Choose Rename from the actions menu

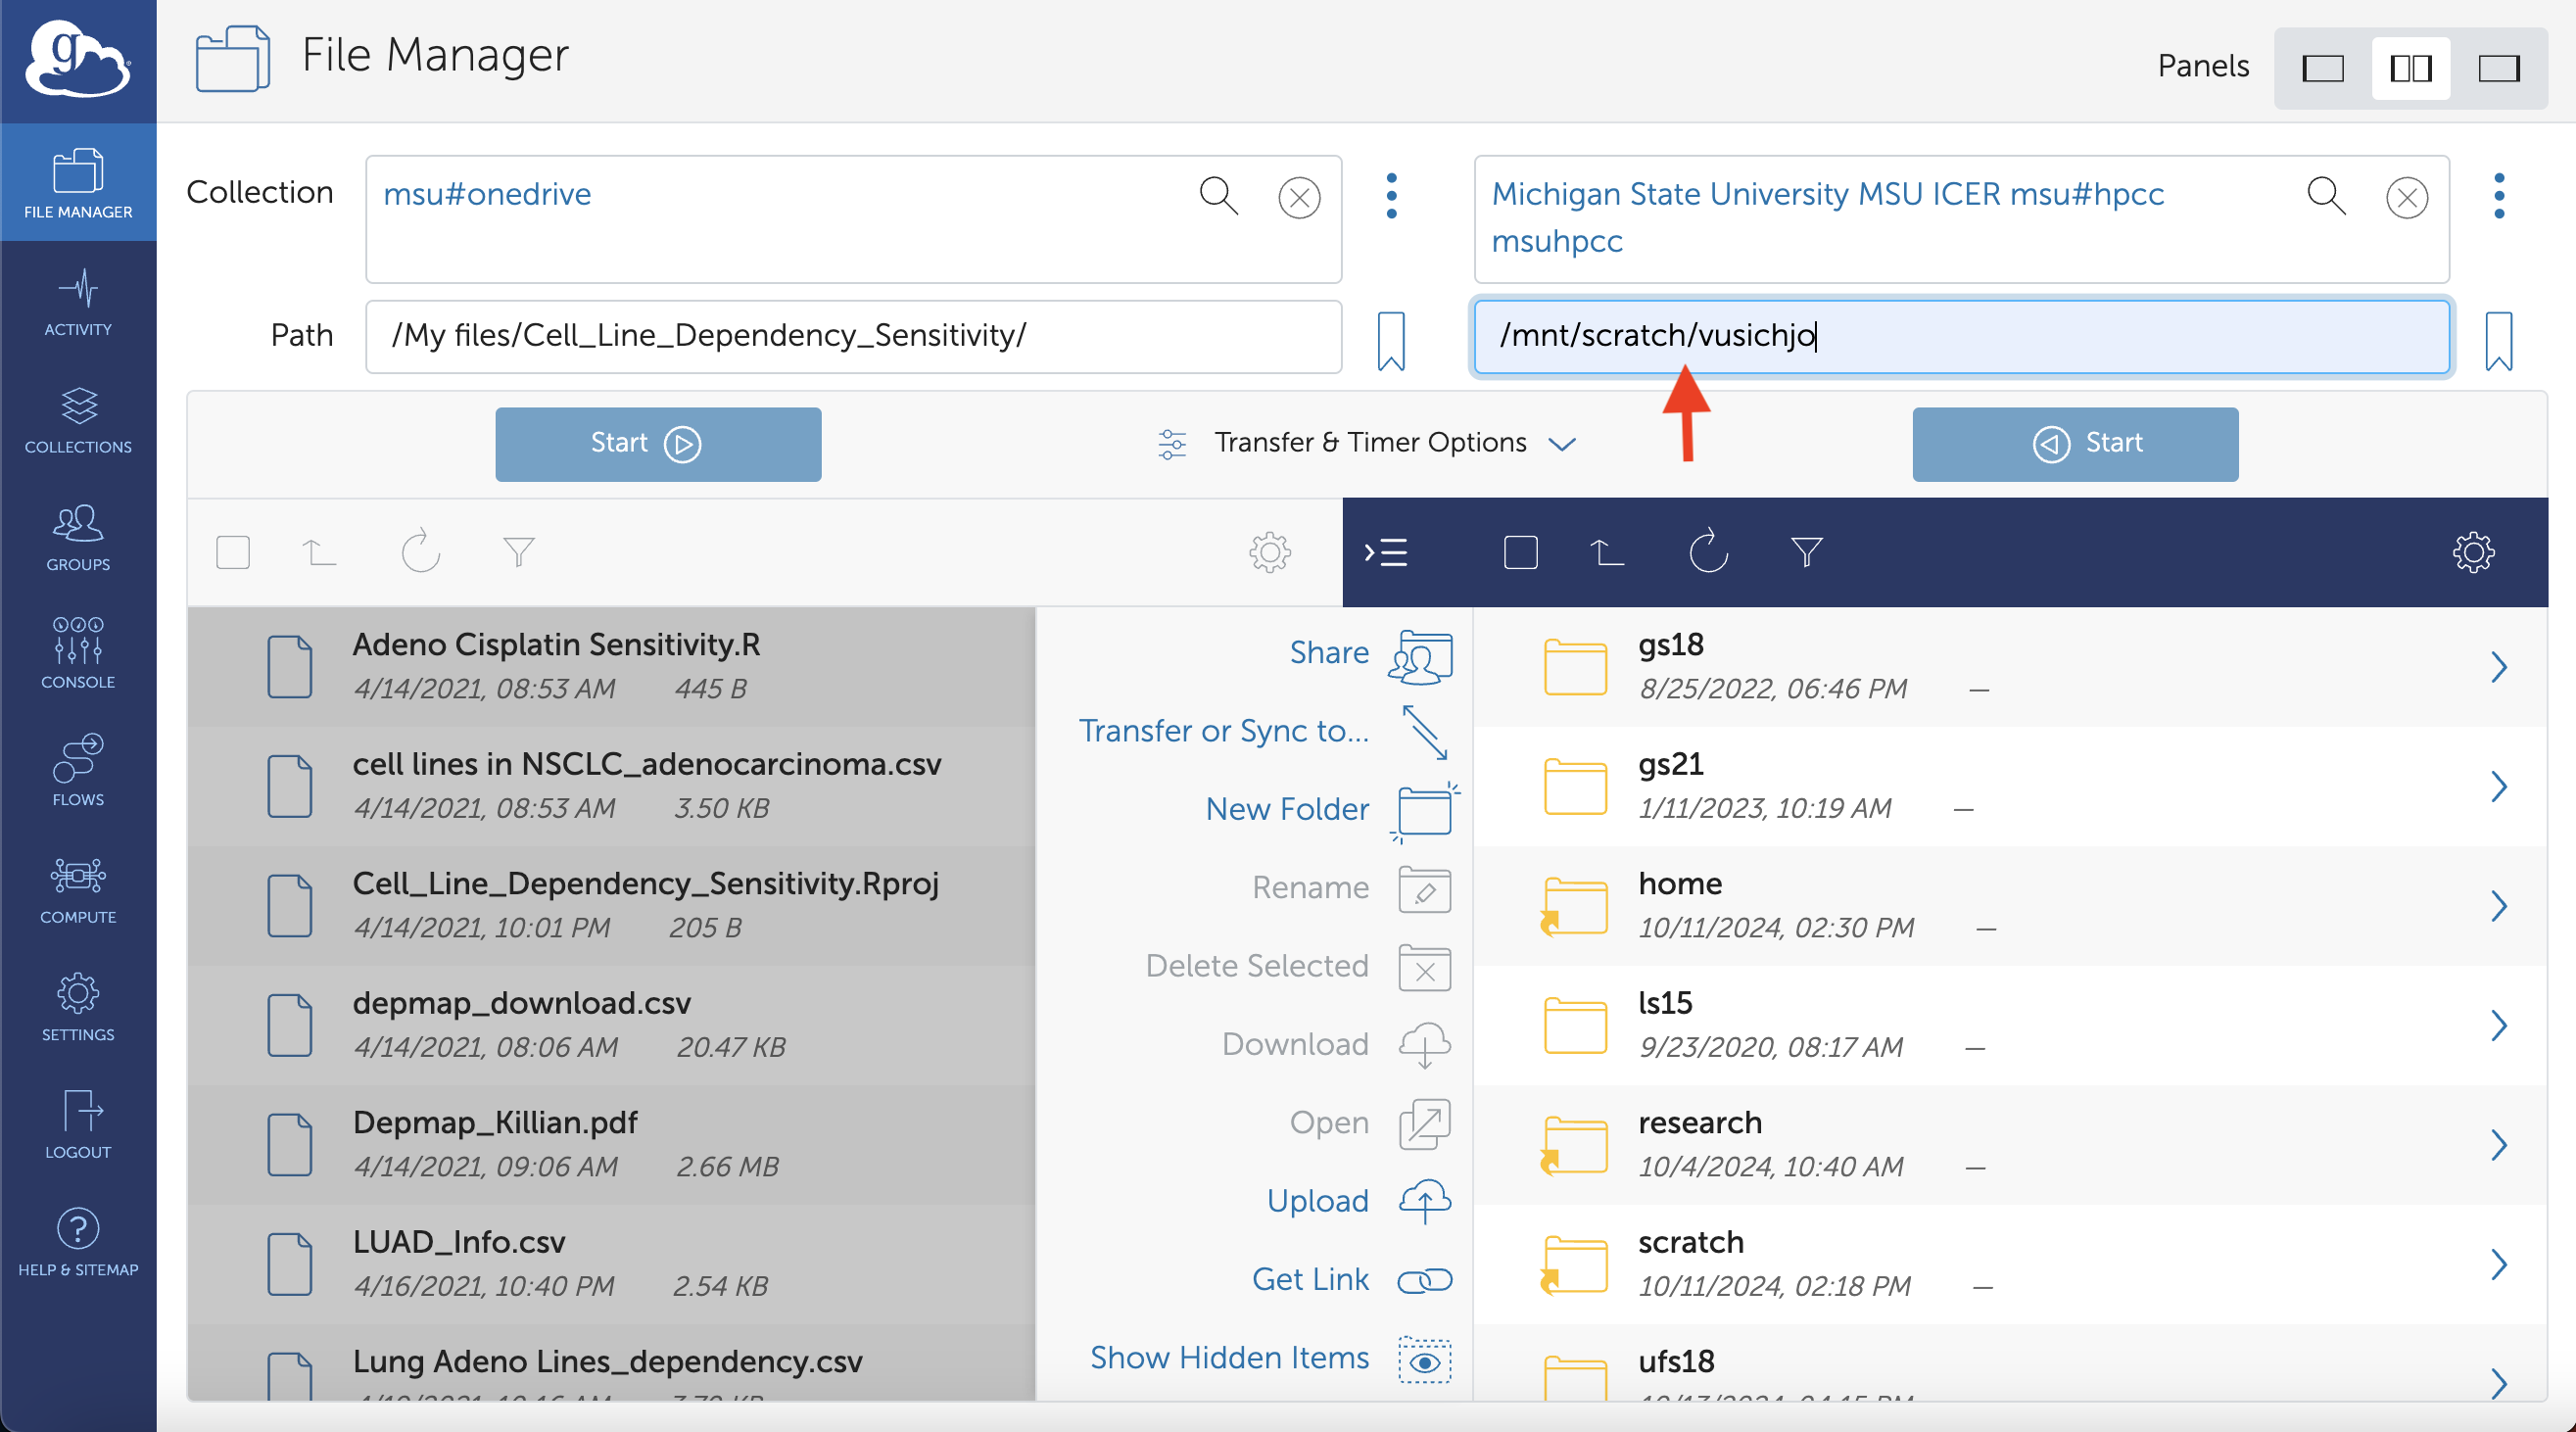pos(1351,888)
